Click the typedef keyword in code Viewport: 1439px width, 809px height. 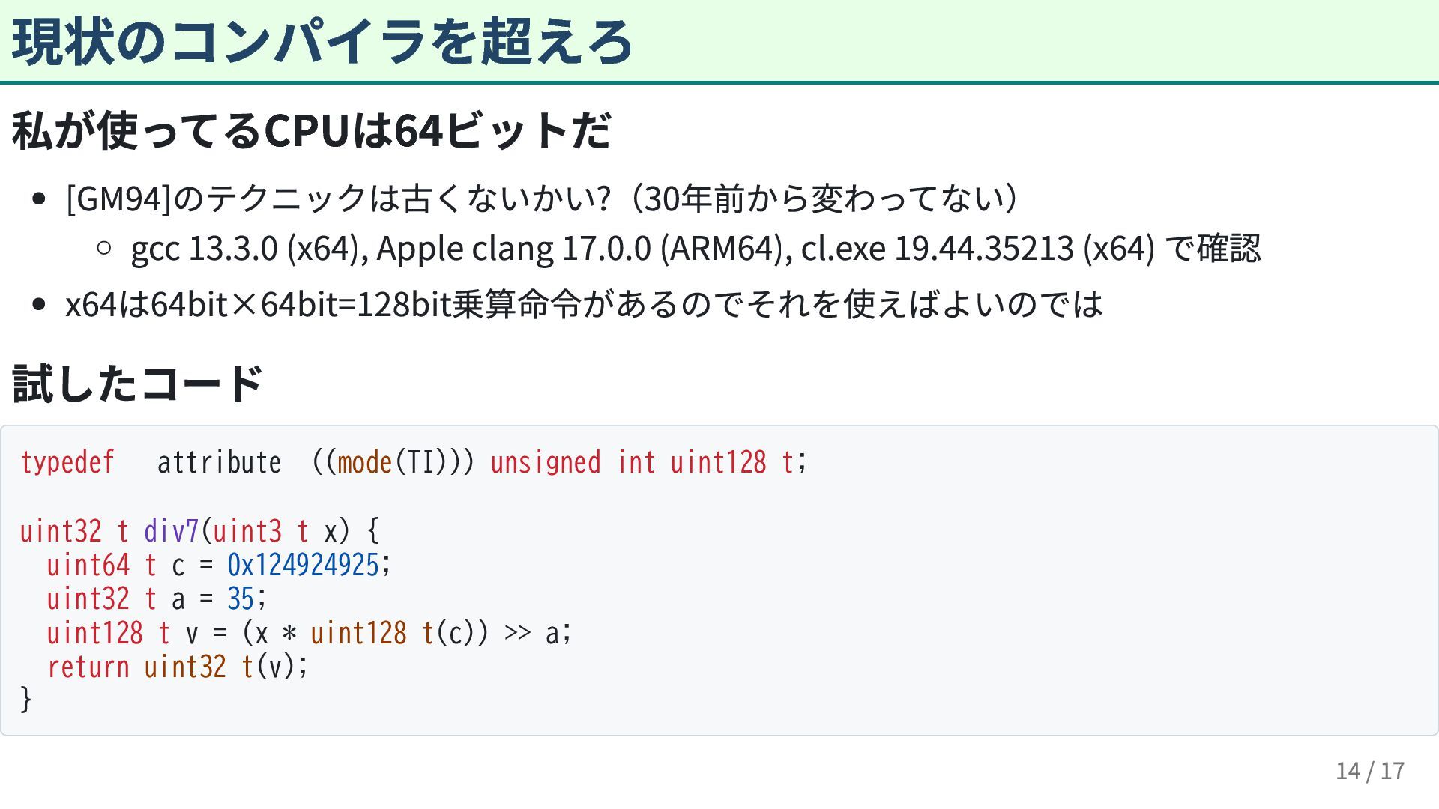67,462
